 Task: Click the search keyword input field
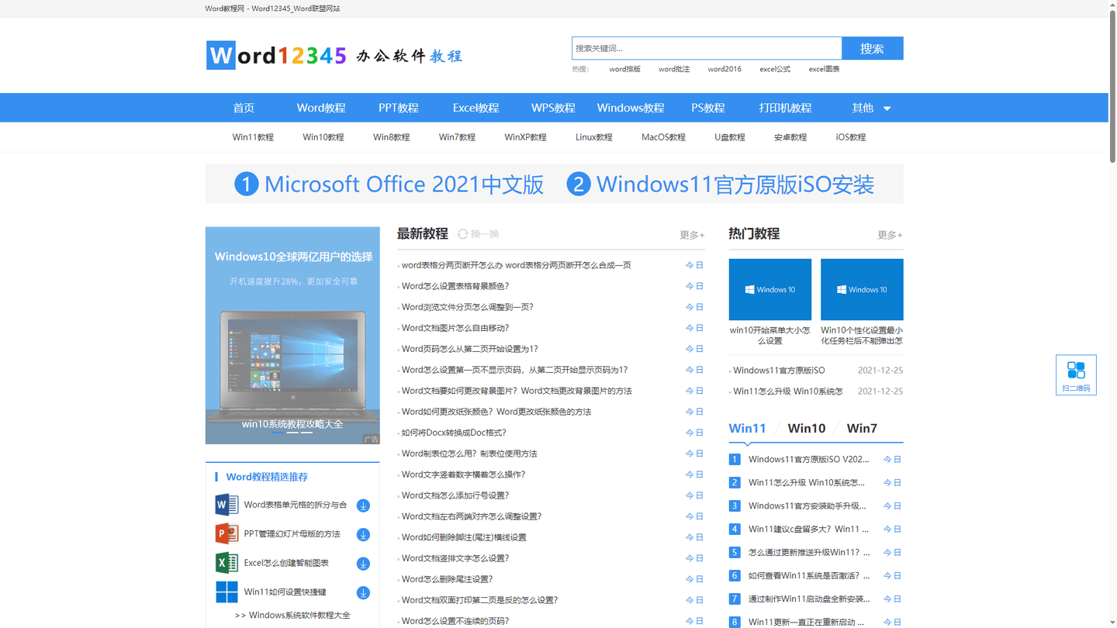pos(707,48)
